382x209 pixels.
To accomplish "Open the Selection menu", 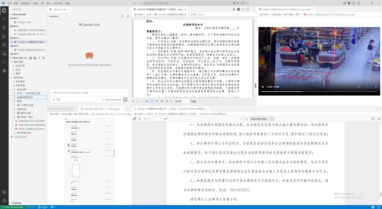I will pos(25,3).
